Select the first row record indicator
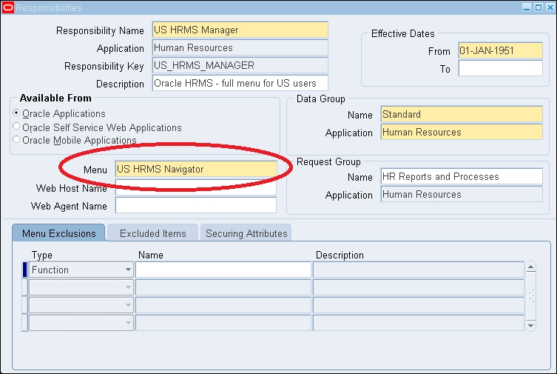The image size is (557, 374). (x=24, y=270)
